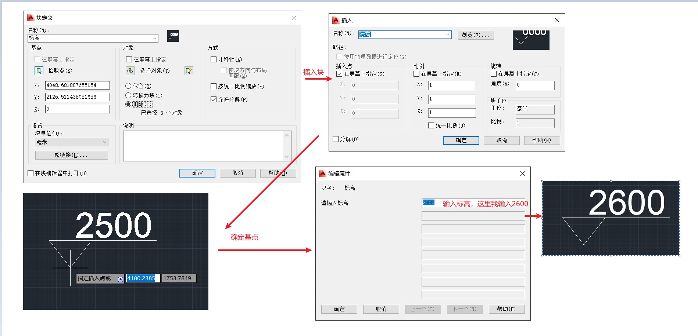The height and width of the screenshot is (336, 698).
Task: Expand the 块单位 millimeter dropdown
Action: pos(104,142)
